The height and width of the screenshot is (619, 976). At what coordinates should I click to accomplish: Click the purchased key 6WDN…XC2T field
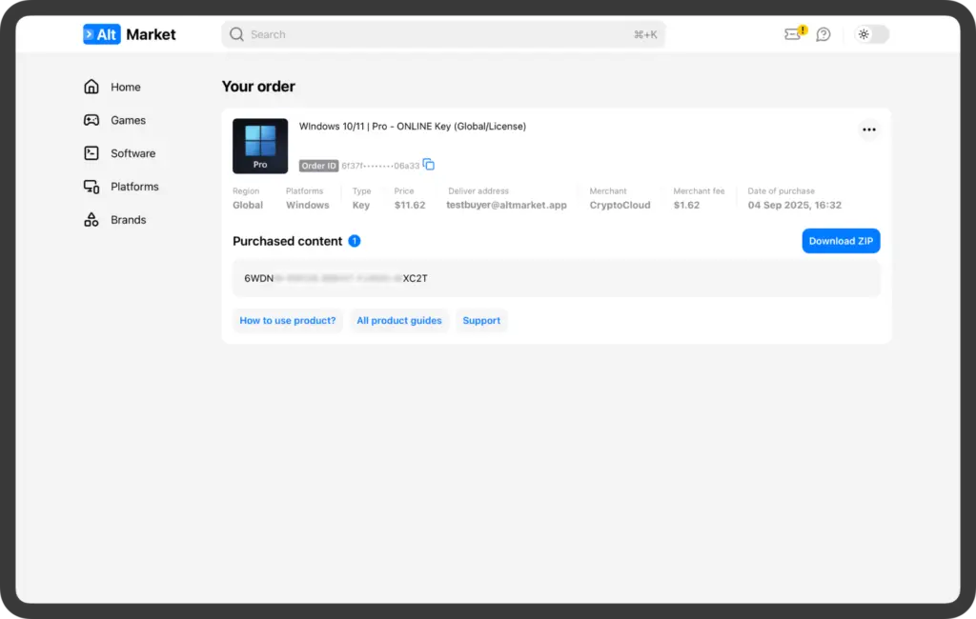point(557,278)
